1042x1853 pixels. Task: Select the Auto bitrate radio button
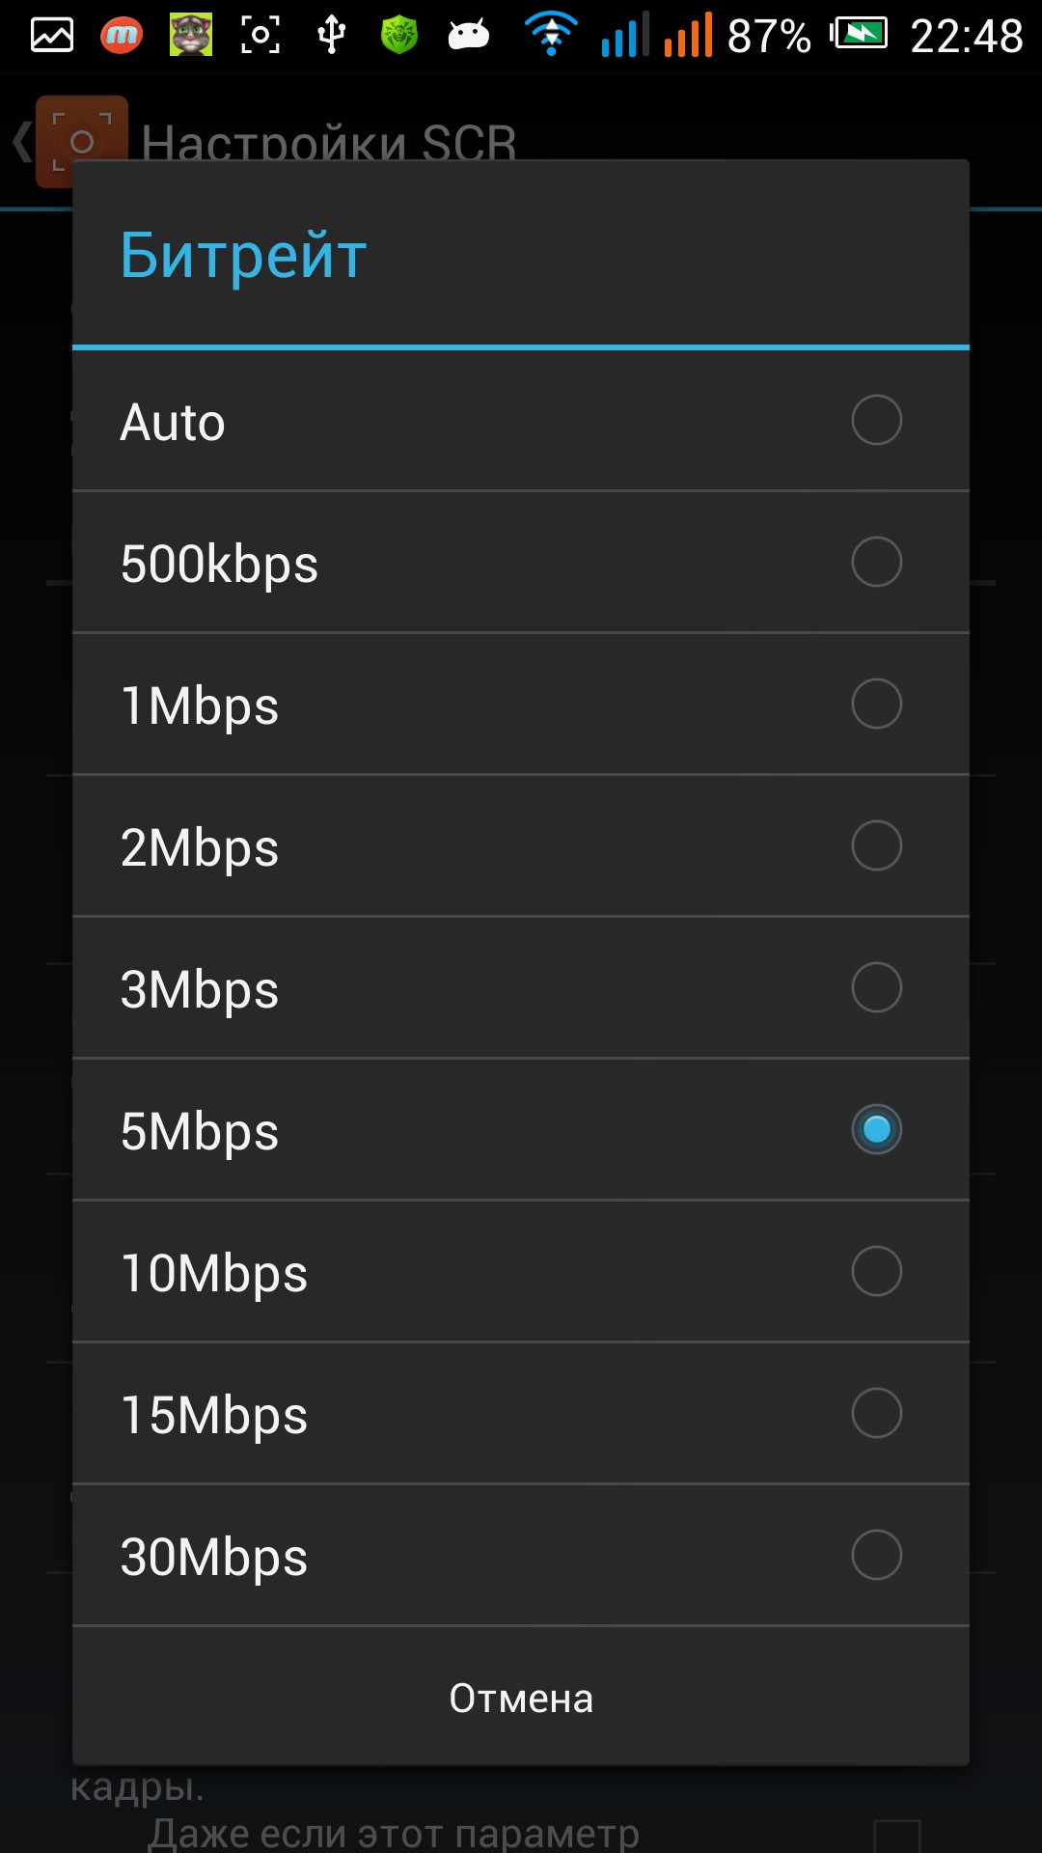pyautogui.click(x=876, y=421)
